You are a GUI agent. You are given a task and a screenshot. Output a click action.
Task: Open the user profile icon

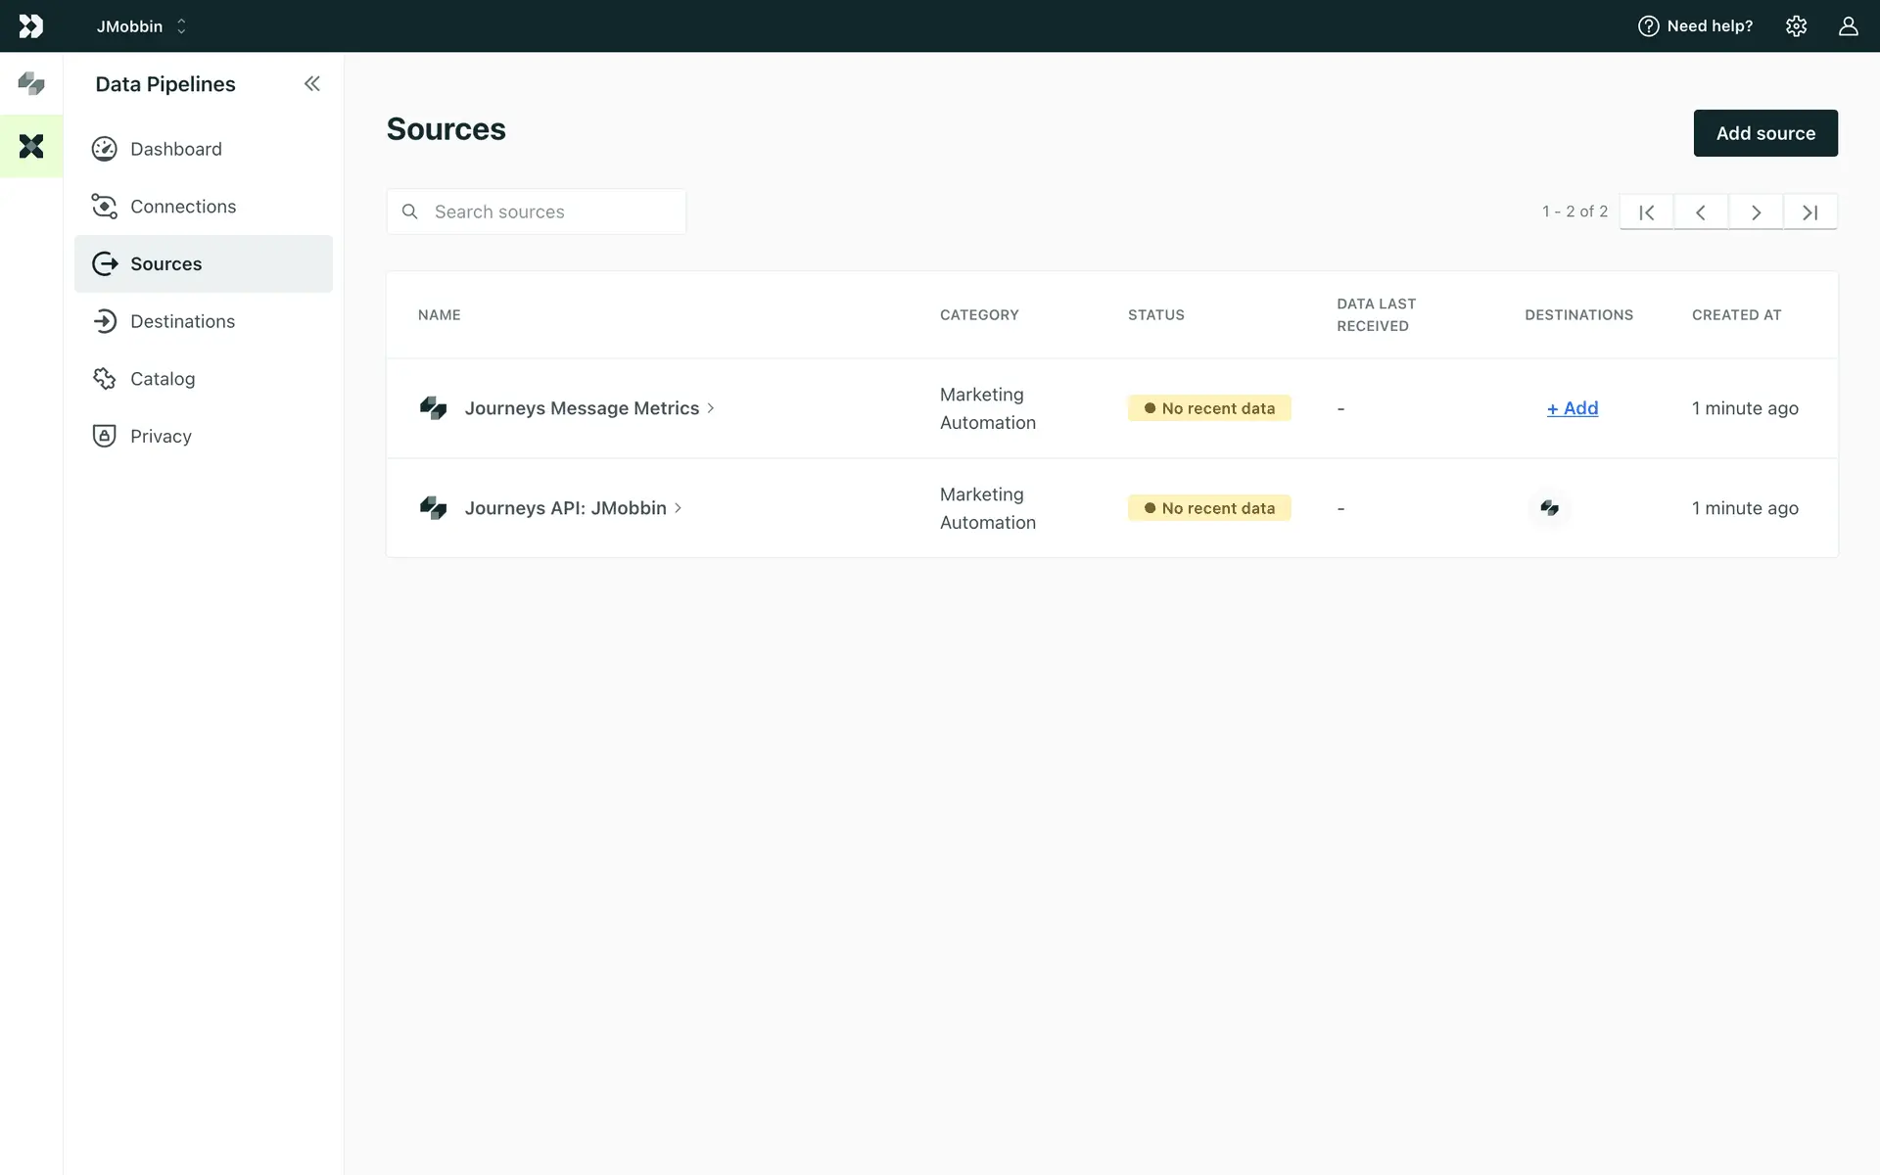pos(1848,26)
